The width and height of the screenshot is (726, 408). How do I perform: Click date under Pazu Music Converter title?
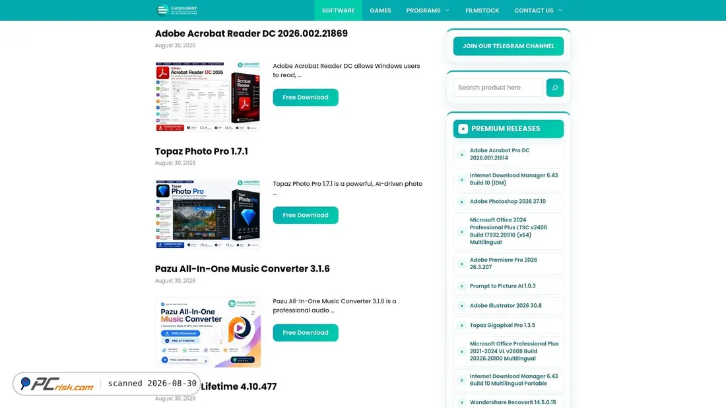[x=175, y=281]
